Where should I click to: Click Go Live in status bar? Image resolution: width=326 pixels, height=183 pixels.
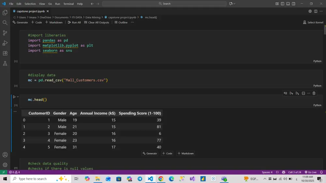(310, 172)
